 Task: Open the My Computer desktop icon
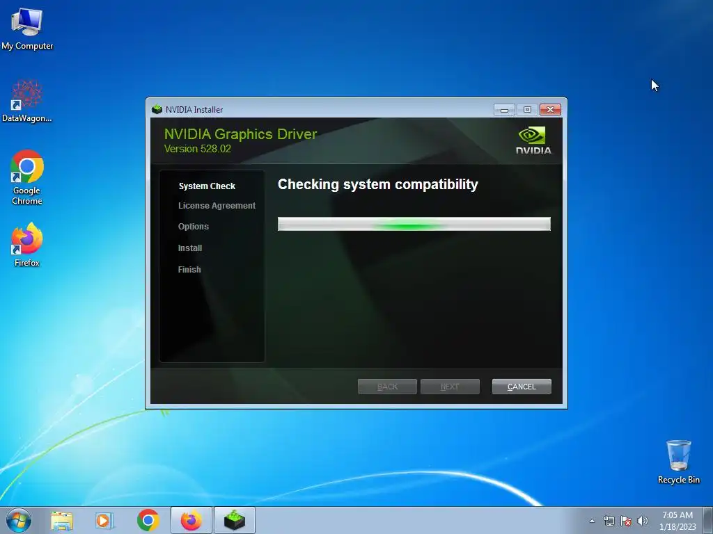27,29
